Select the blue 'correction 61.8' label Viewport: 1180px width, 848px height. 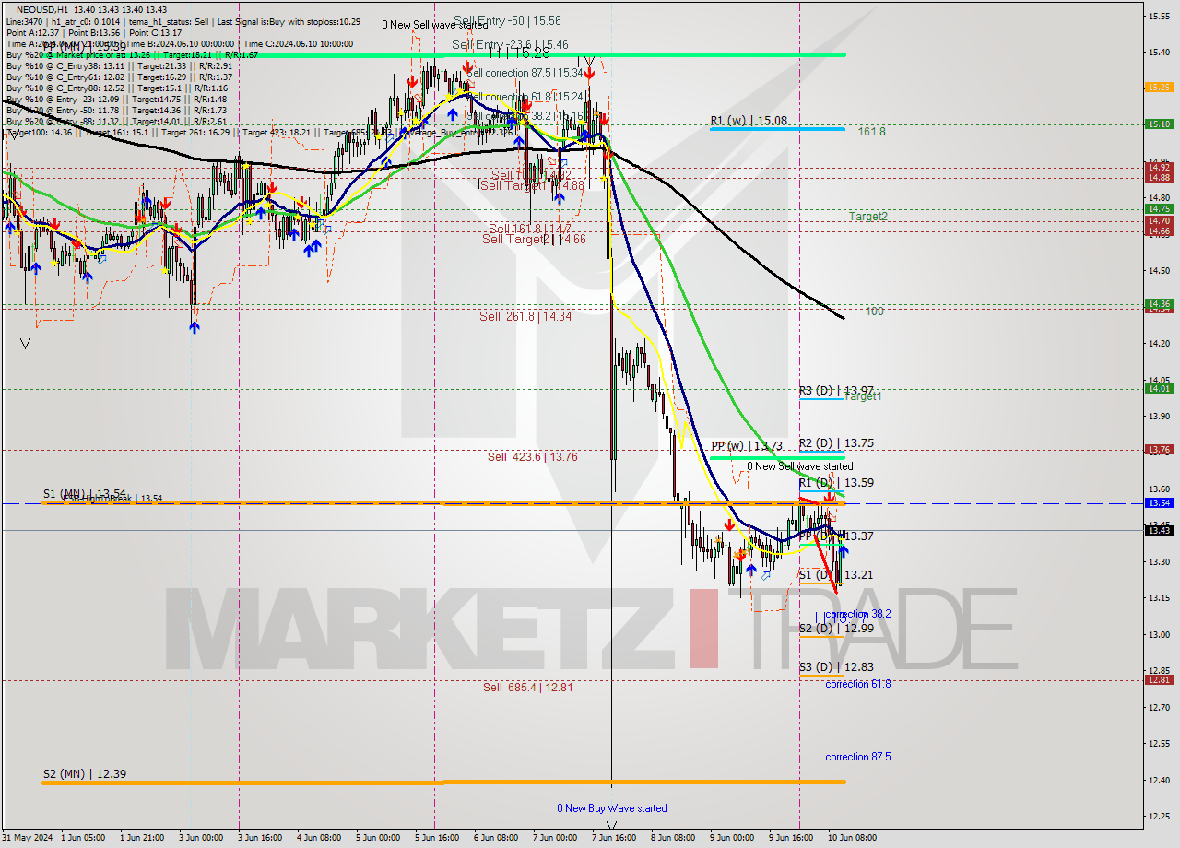858,684
